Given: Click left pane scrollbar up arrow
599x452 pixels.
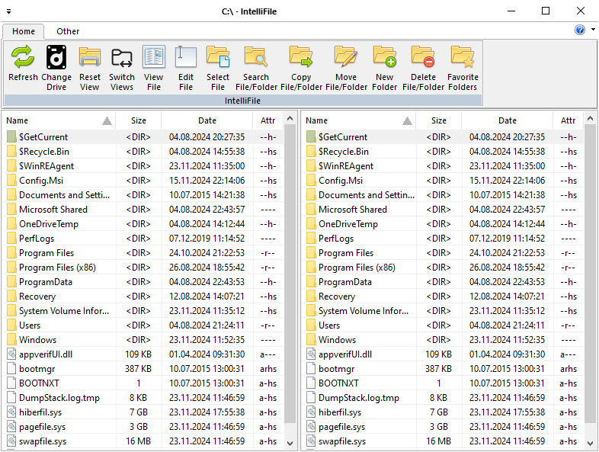Looking at the screenshot, I should [290, 118].
